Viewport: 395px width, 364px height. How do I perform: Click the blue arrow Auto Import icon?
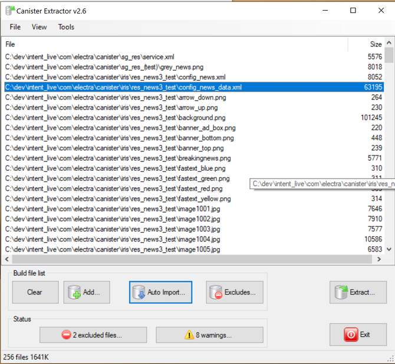(139, 292)
